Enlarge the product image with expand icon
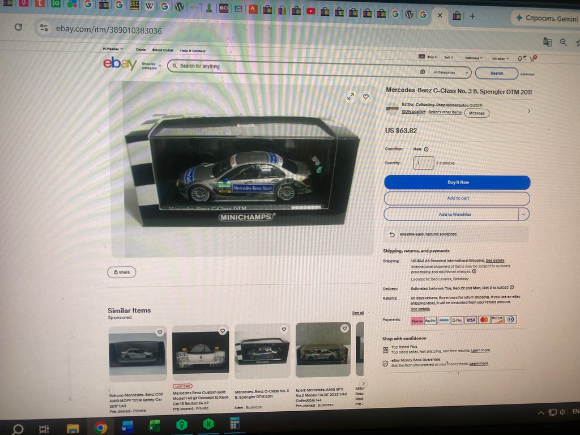Image resolution: width=580 pixels, height=435 pixels. [350, 96]
